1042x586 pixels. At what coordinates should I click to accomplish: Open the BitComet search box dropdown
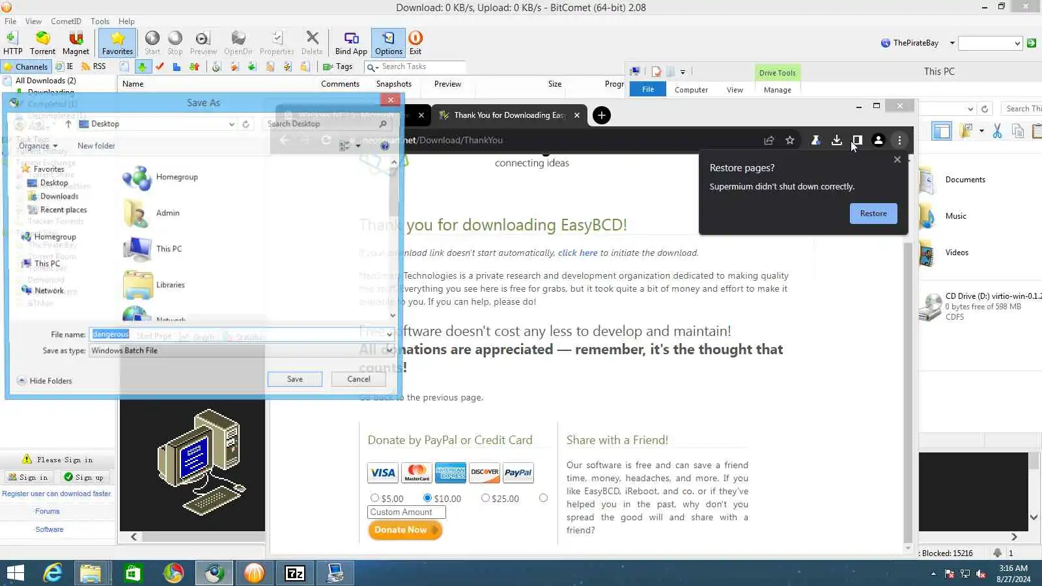click(x=1017, y=44)
